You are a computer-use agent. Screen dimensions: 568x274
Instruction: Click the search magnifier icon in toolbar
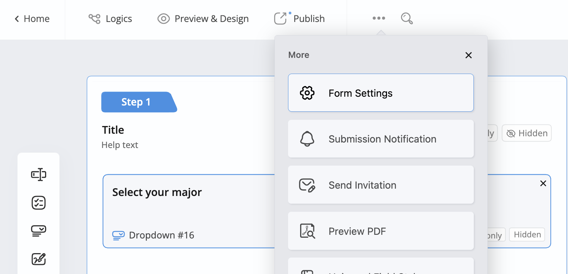click(x=407, y=18)
